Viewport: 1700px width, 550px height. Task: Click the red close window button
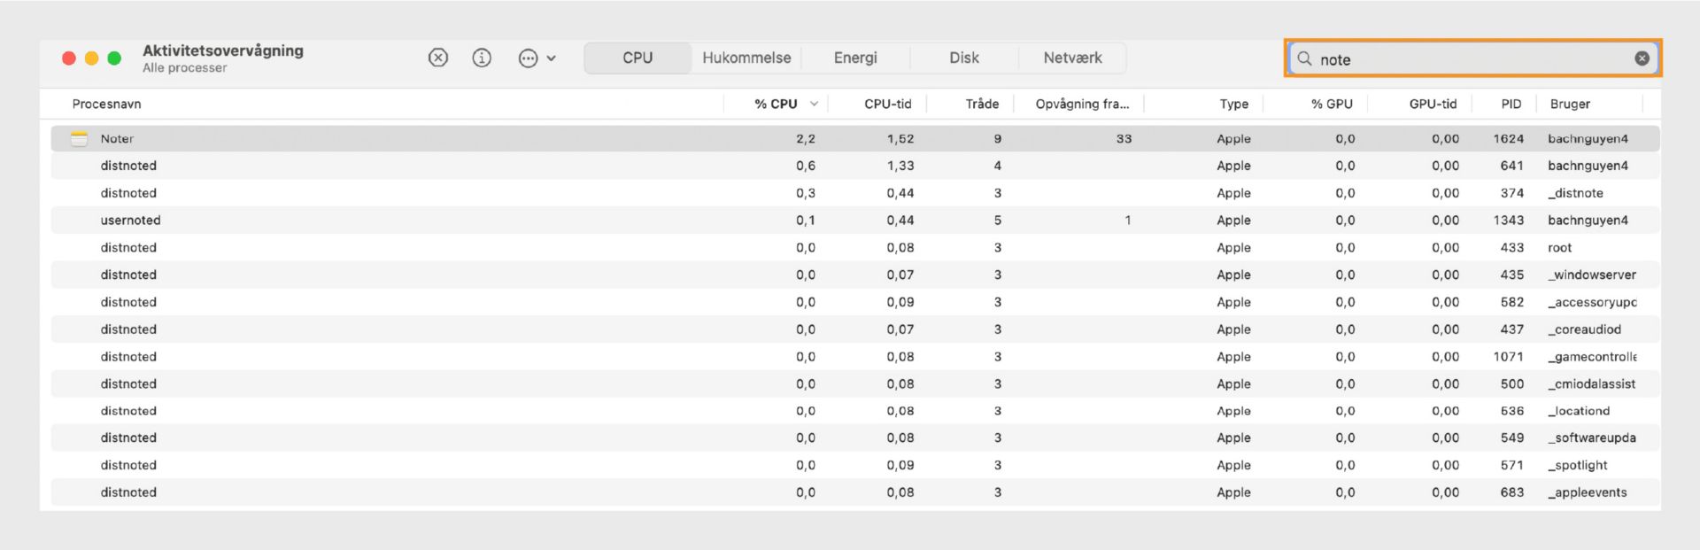69,58
